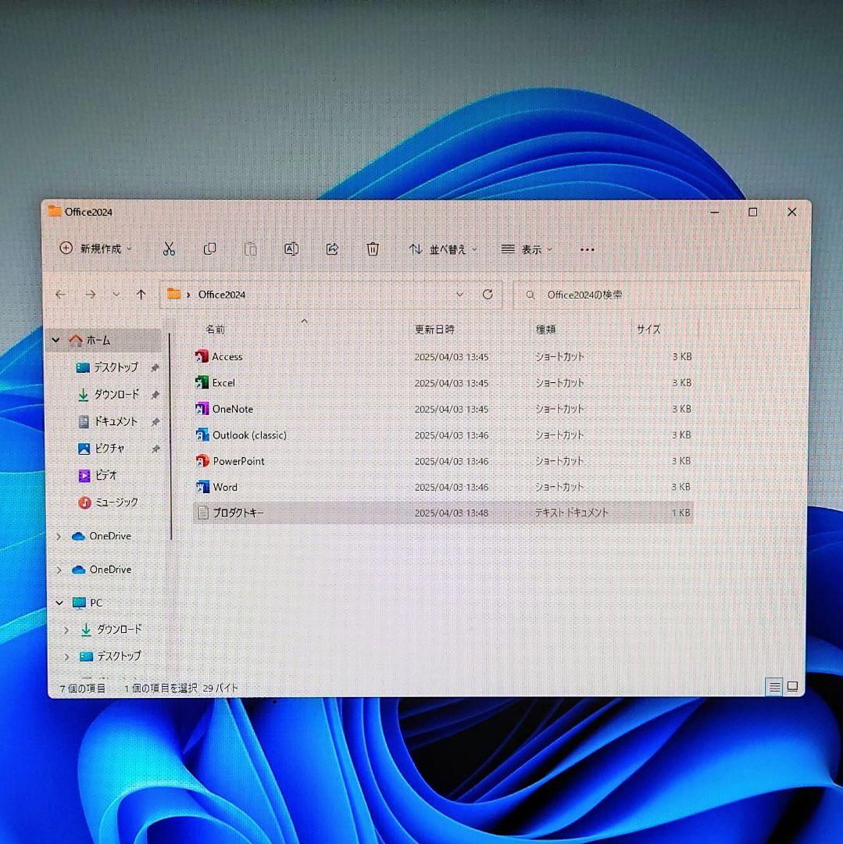843x844 pixels.
Task: Open the 並べ替え sort dropdown
Action: click(x=443, y=249)
